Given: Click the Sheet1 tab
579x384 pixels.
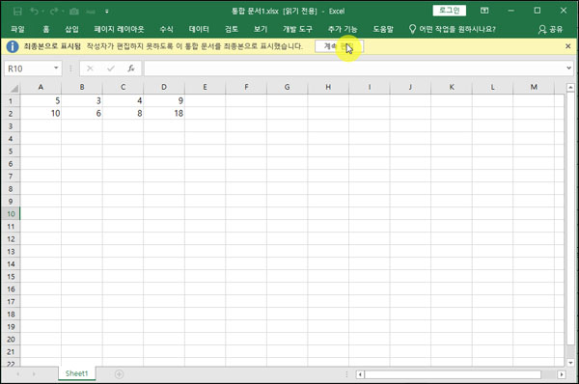Looking at the screenshot, I should tap(77, 373).
